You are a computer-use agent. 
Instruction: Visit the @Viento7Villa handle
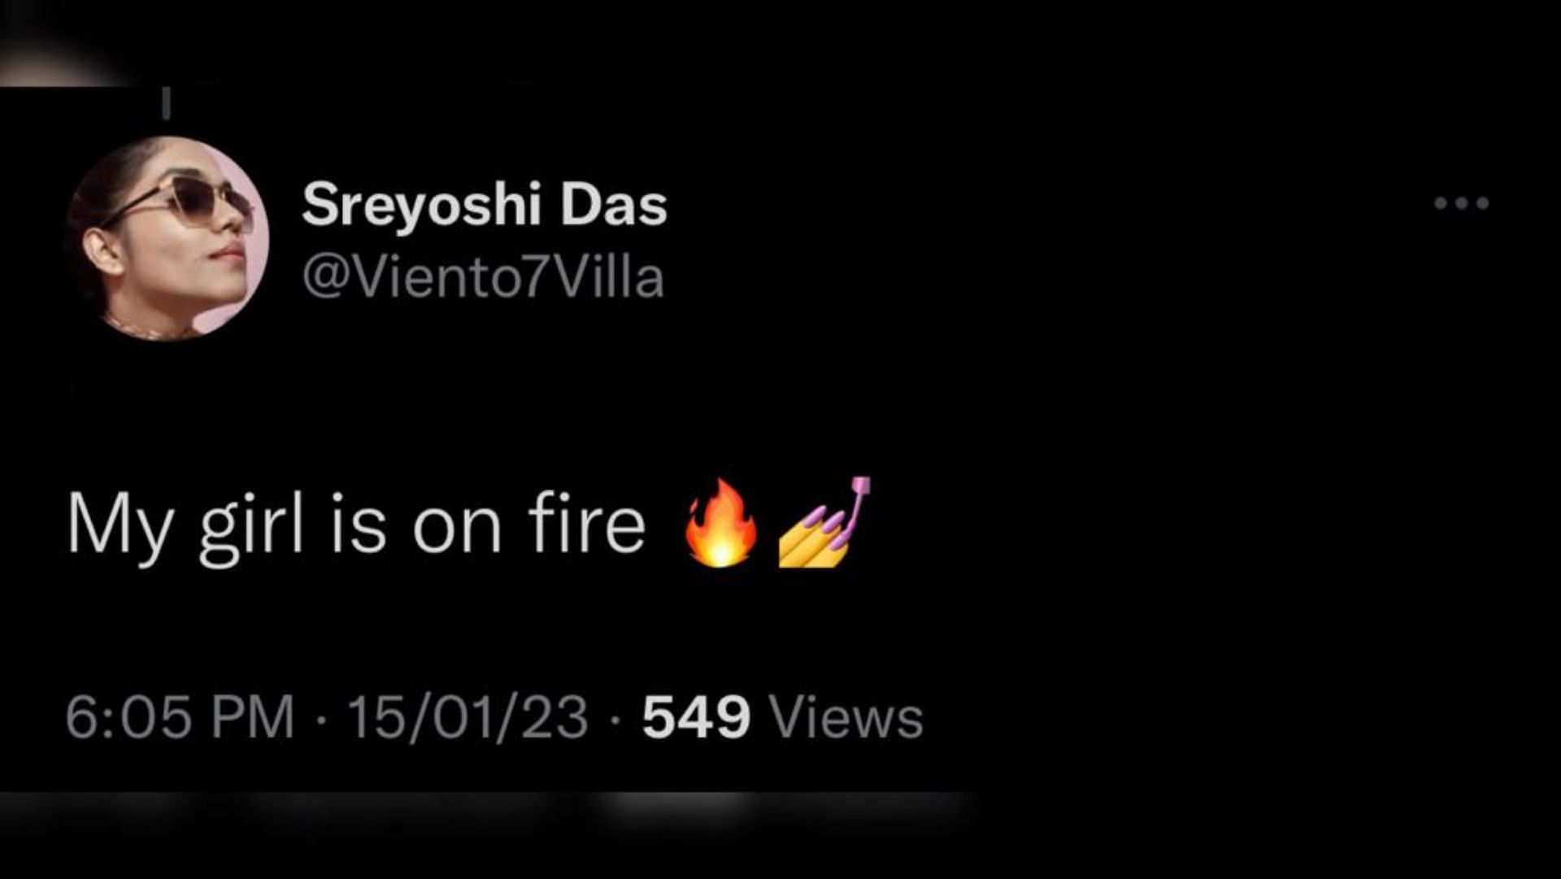(483, 278)
